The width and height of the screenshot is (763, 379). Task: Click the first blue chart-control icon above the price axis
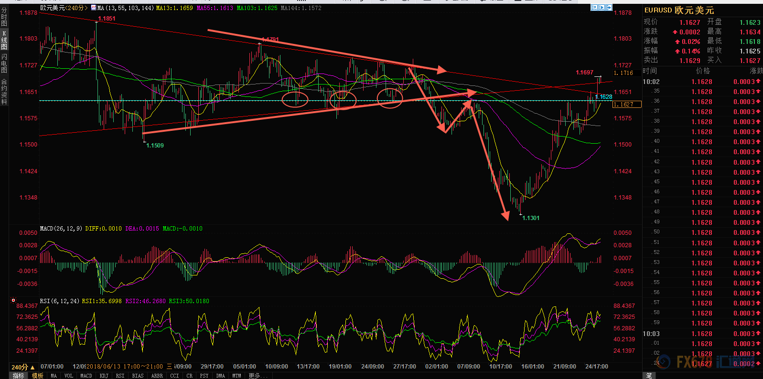pos(594,8)
